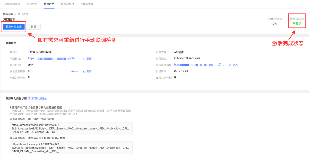Open the external link icon after 详细帮助说明

46,99
